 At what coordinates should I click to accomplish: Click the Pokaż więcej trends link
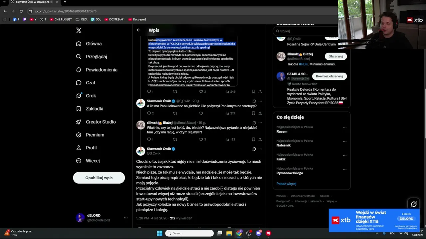[x=286, y=184]
